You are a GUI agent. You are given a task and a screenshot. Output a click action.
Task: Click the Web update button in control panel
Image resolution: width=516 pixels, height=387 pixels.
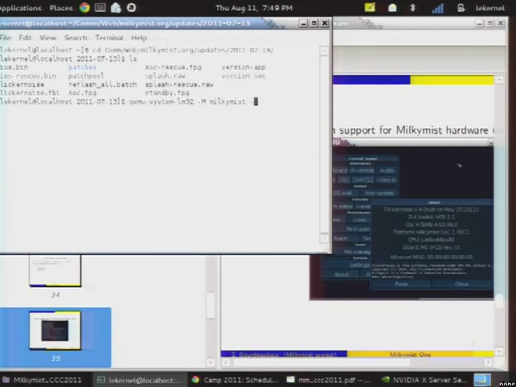point(379,193)
